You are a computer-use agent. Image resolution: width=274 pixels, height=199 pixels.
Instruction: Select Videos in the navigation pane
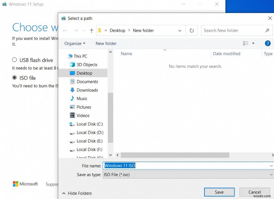click(83, 115)
